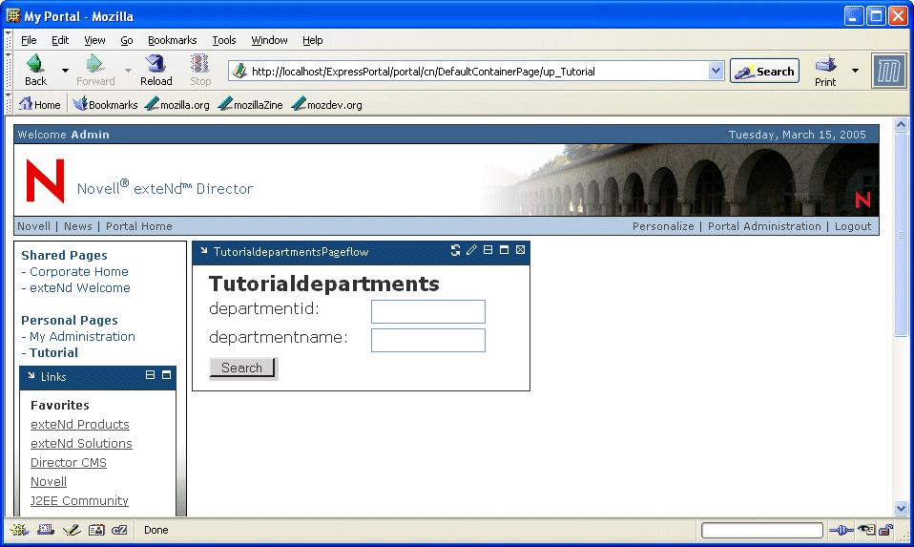Toggle the online/offline status icon
The height and width of the screenshot is (547, 914).
tap(841, 530)
